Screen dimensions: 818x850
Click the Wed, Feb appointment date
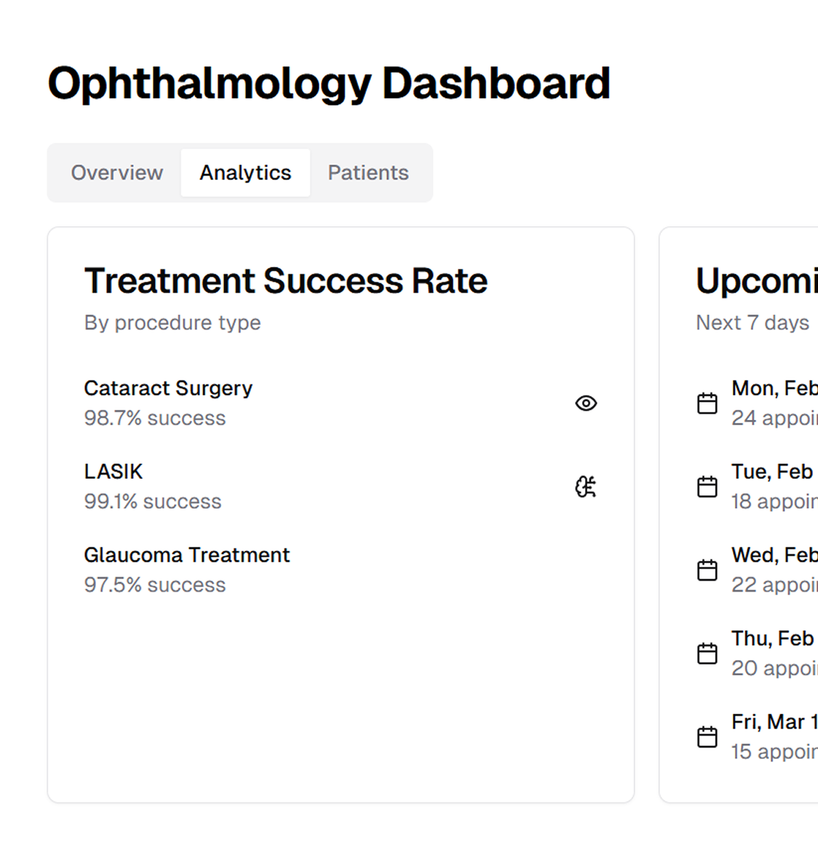pyautogui.click(x=774, y=555)
